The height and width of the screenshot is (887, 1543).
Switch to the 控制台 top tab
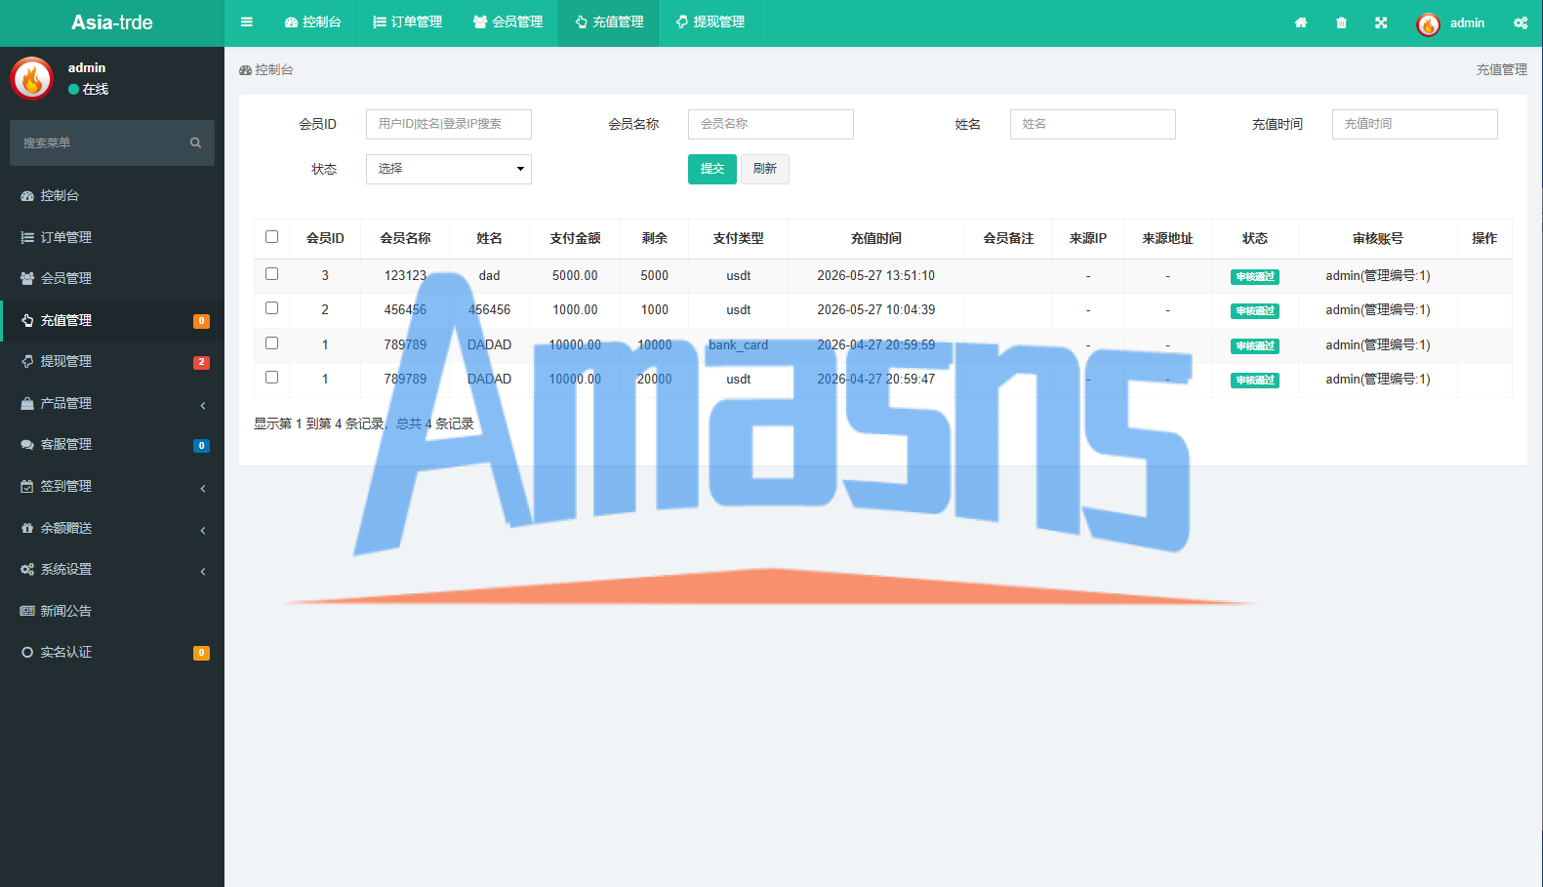pyautogui.click(x=312, y=22)
